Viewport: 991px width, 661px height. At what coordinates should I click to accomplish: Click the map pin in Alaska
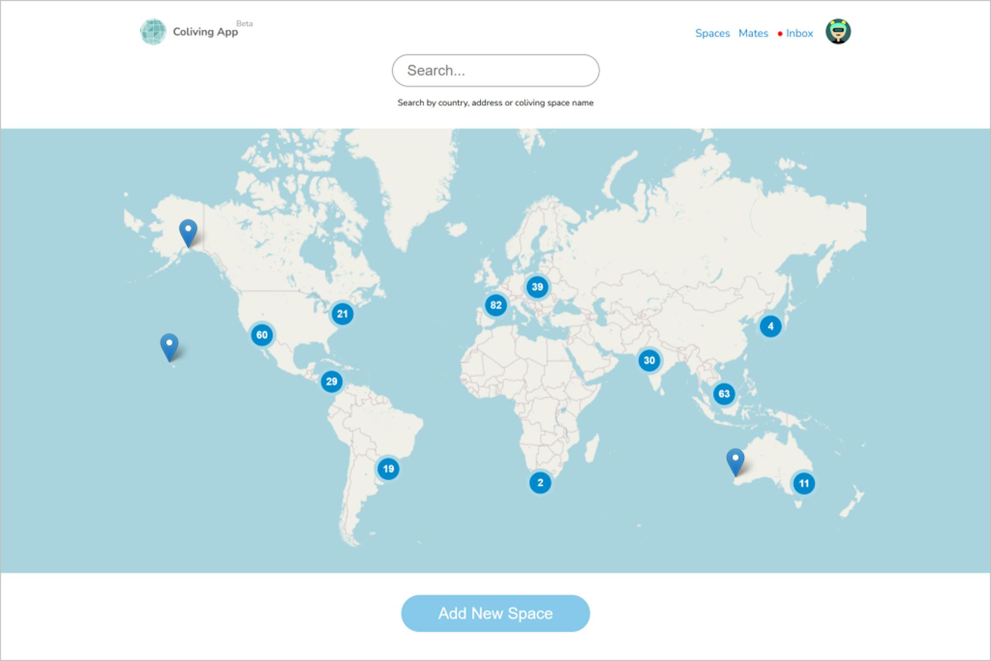click(x=188, y=232)
